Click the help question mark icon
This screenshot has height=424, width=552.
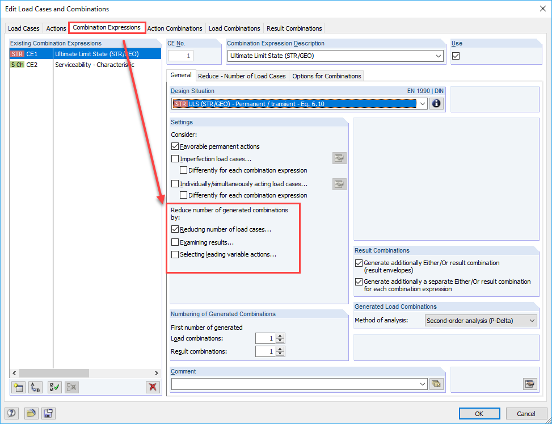tap(11, 413)
